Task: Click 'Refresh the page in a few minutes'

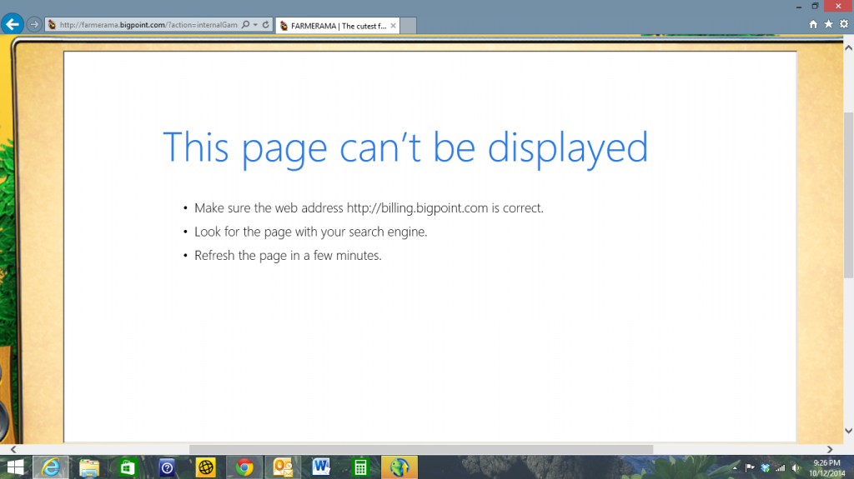Action: (x=288, y=255)
